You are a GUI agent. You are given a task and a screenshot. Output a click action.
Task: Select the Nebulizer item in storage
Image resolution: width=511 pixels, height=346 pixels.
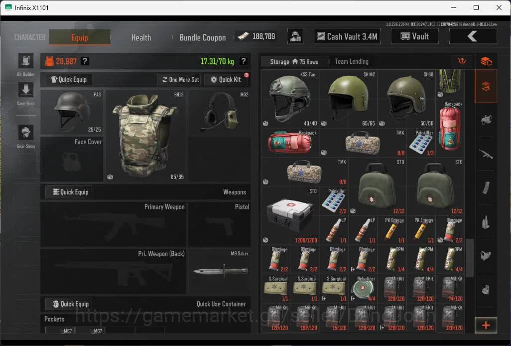point(363,288)
